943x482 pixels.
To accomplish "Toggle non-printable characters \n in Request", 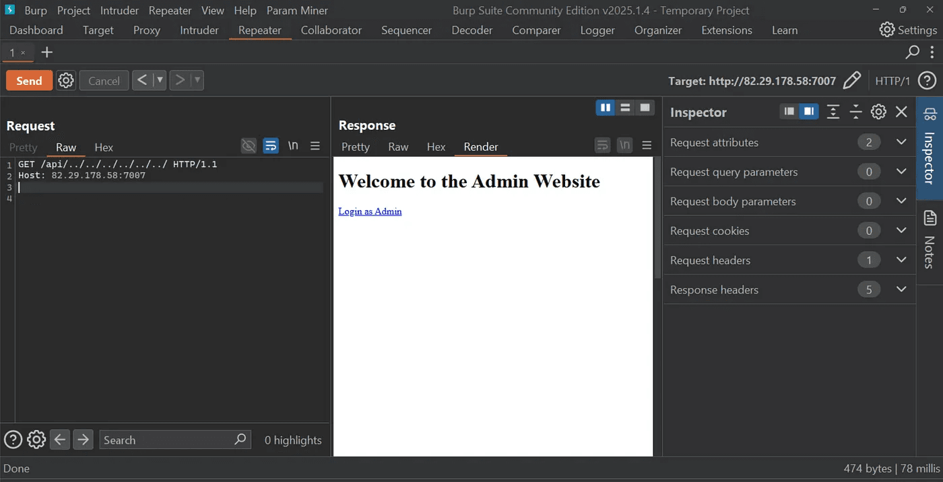I will [293, 146].
